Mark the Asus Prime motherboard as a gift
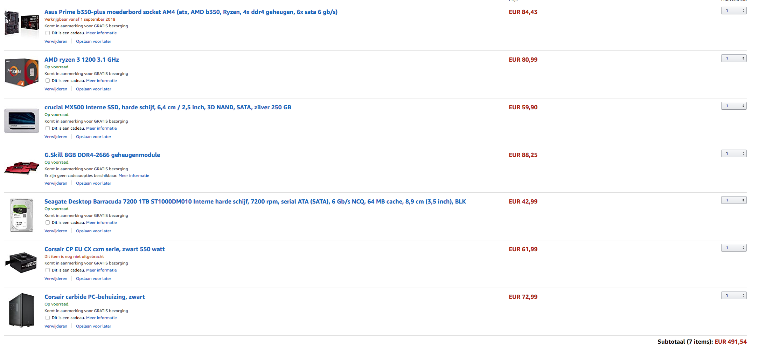This screenshot has height=350, width=759. pos(48,33)
